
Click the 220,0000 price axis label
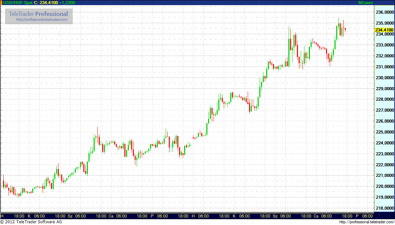(x=385, y=186)
